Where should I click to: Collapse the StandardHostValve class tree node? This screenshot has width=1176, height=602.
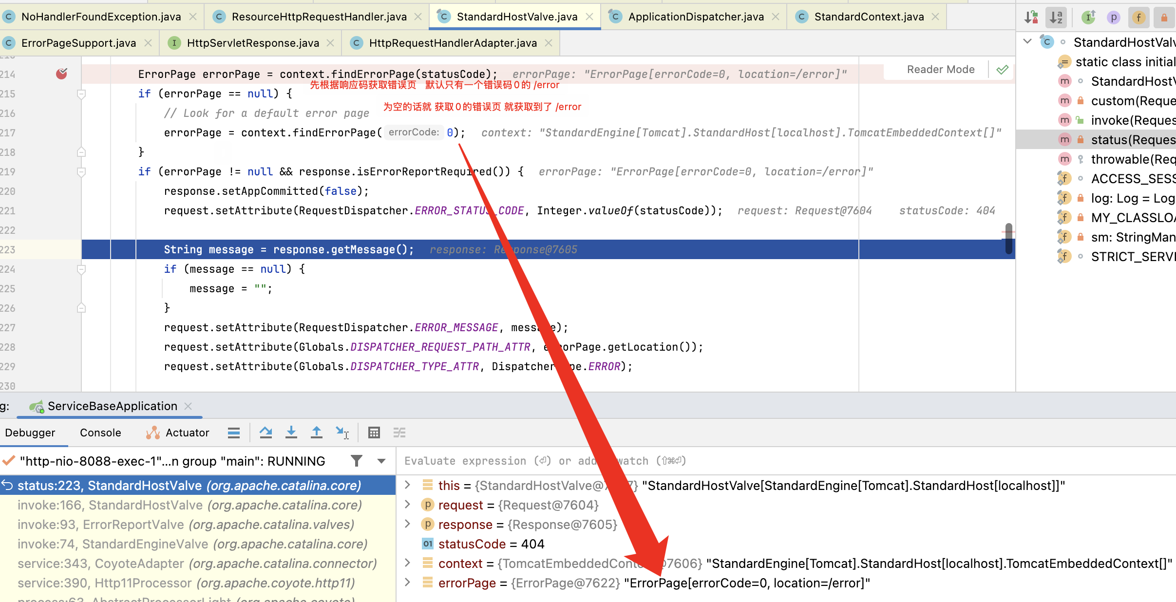pyautogui.click(x=1027, y=42)
